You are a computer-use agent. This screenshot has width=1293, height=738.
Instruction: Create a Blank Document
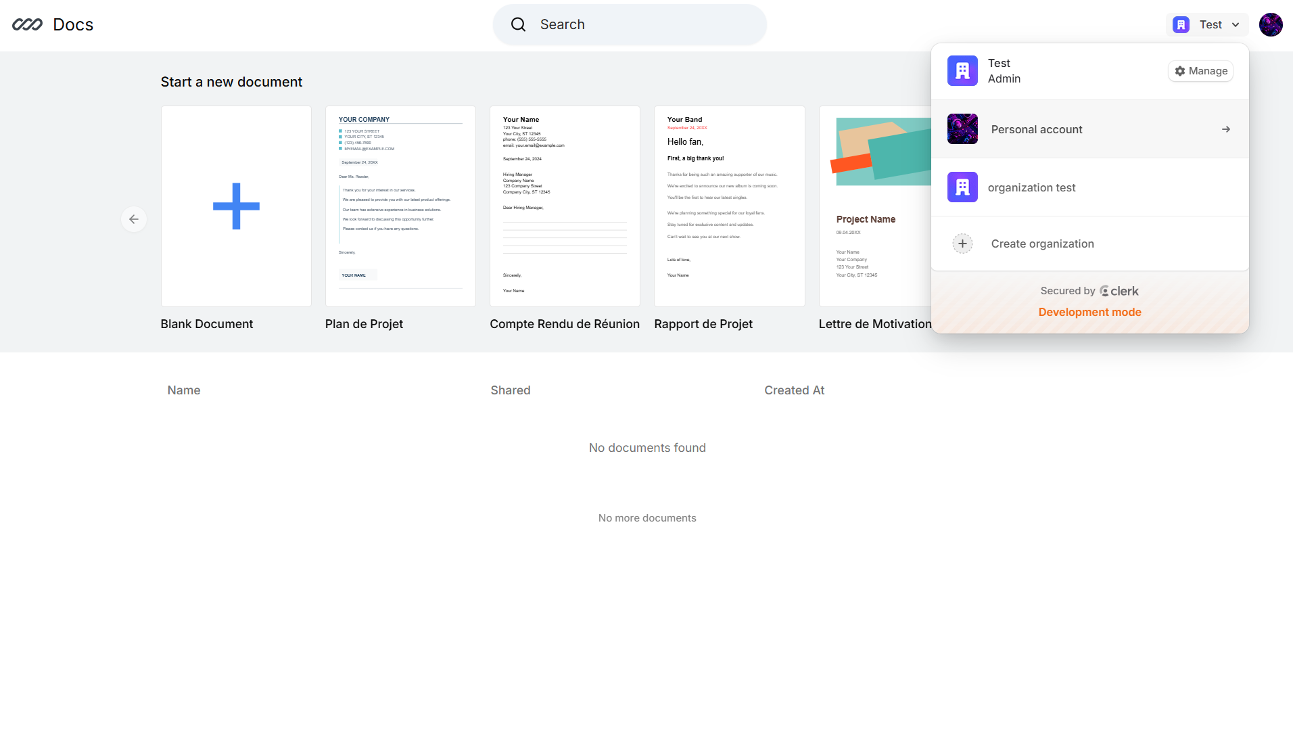click(x=236, y=206)
